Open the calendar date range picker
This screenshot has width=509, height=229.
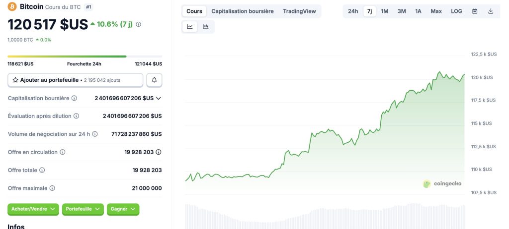(475, 11)
